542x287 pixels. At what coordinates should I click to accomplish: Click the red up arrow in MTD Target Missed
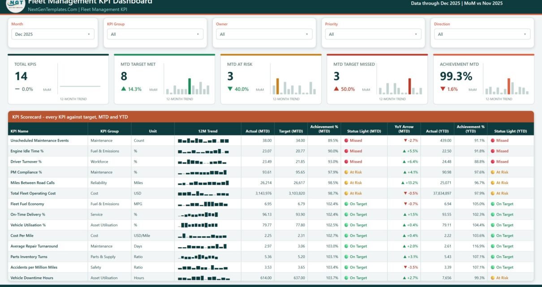[x=336, y=89]
